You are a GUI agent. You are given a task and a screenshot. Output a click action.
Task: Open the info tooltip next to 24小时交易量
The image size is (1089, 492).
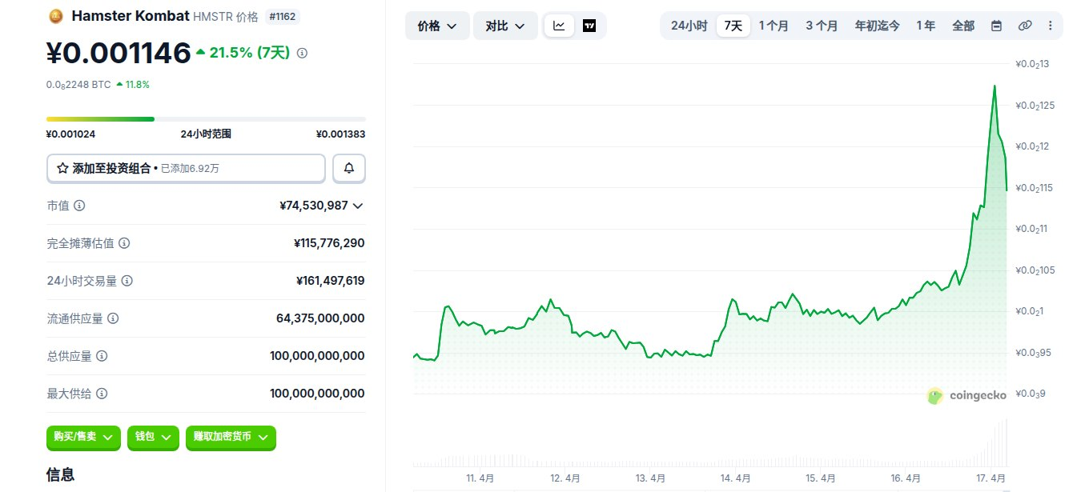[127, 281]
